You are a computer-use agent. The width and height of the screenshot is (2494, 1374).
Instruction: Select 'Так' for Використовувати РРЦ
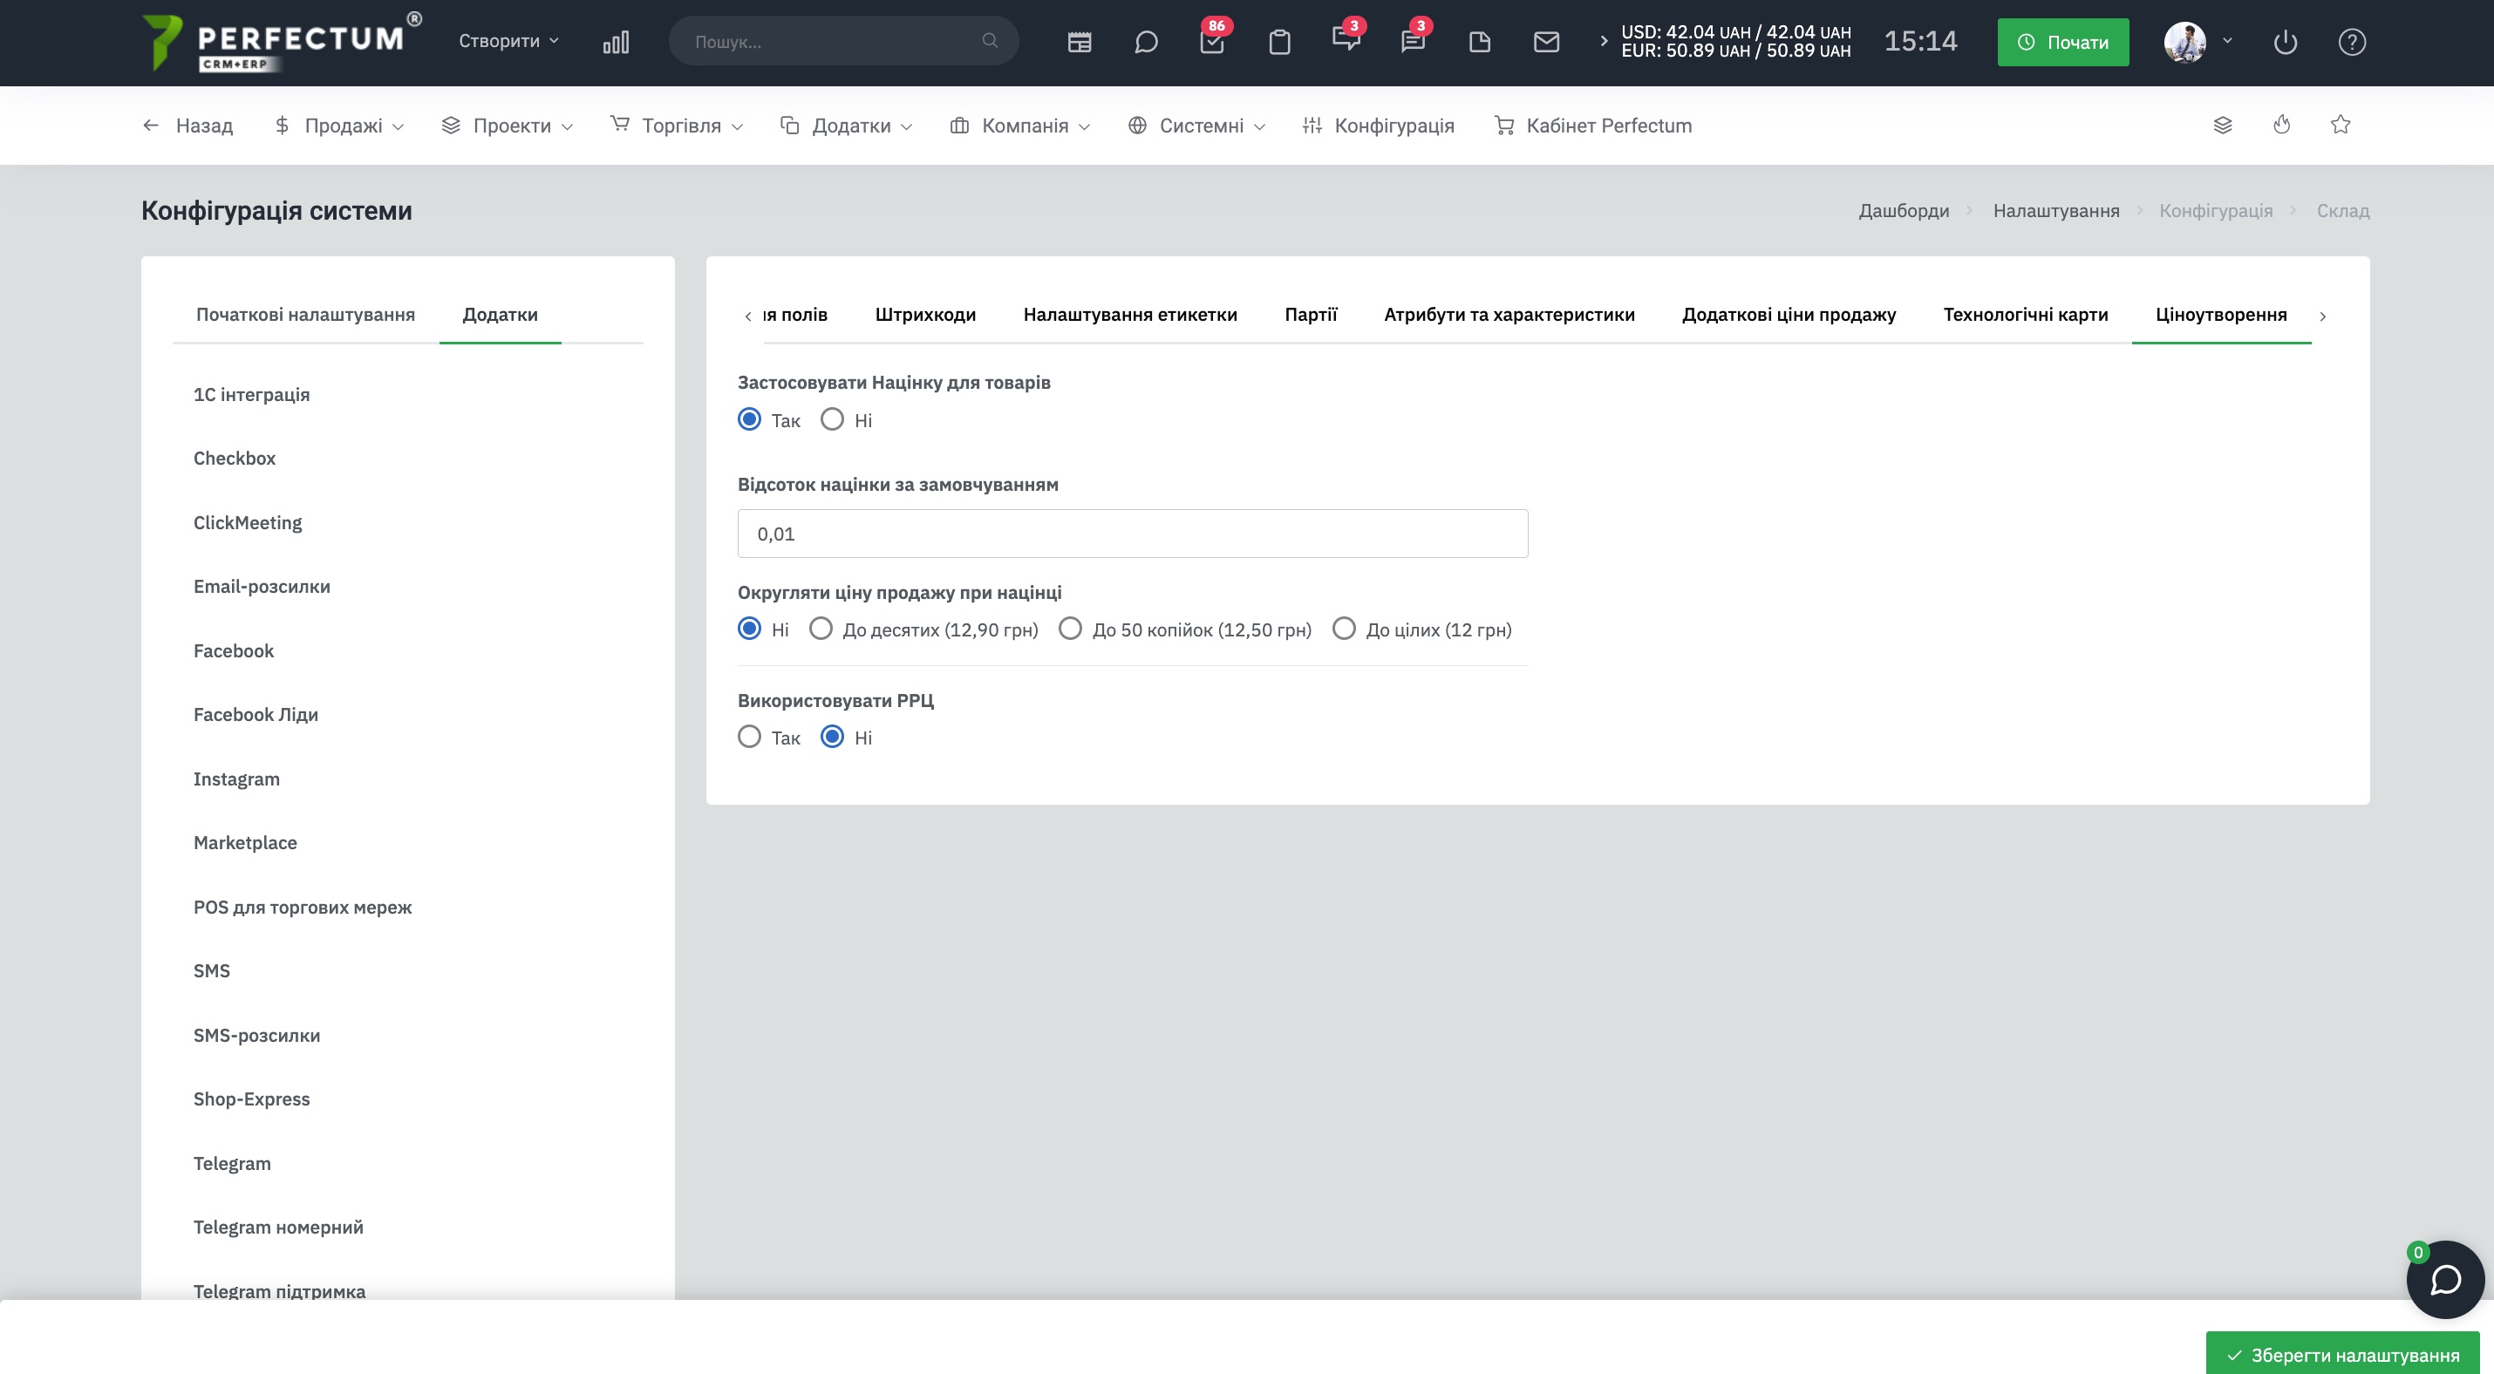pos(749,737)
